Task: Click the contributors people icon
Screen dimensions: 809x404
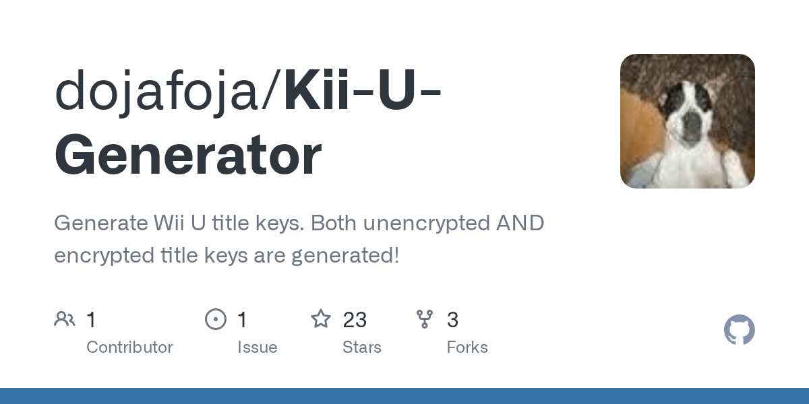Action: pyautogui.click(x=65, y=319)
